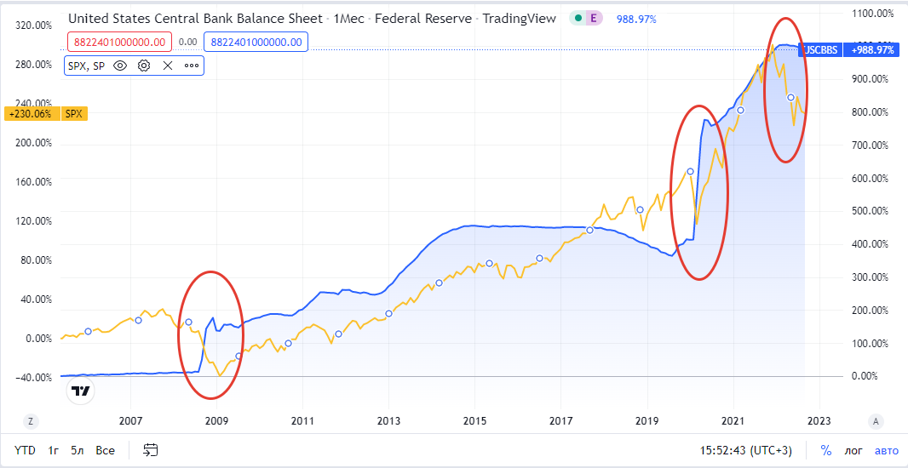Viewport: 908px width, 468px height.
Task: Click the Z timezone button at bottom left
Action: coord(31,421)
